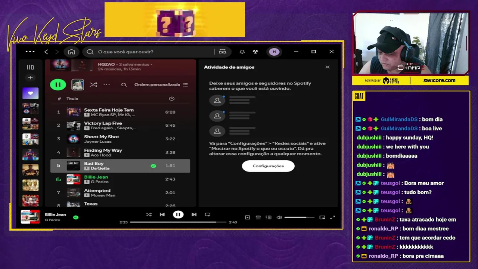Image resolution: width=478 pixels, height=269 pixels.
Task: Collapse Your Library sidebar icon
Action: coord(30,67)
